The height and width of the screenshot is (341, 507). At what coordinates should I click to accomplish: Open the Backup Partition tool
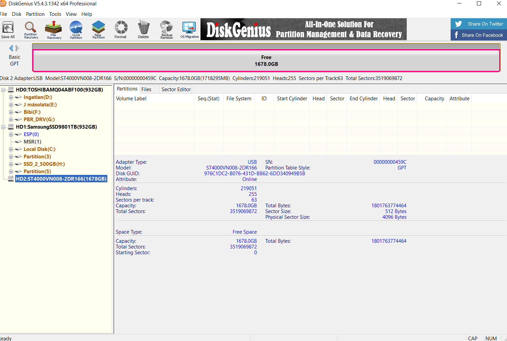pyautogui.click(x=166, y=30)
